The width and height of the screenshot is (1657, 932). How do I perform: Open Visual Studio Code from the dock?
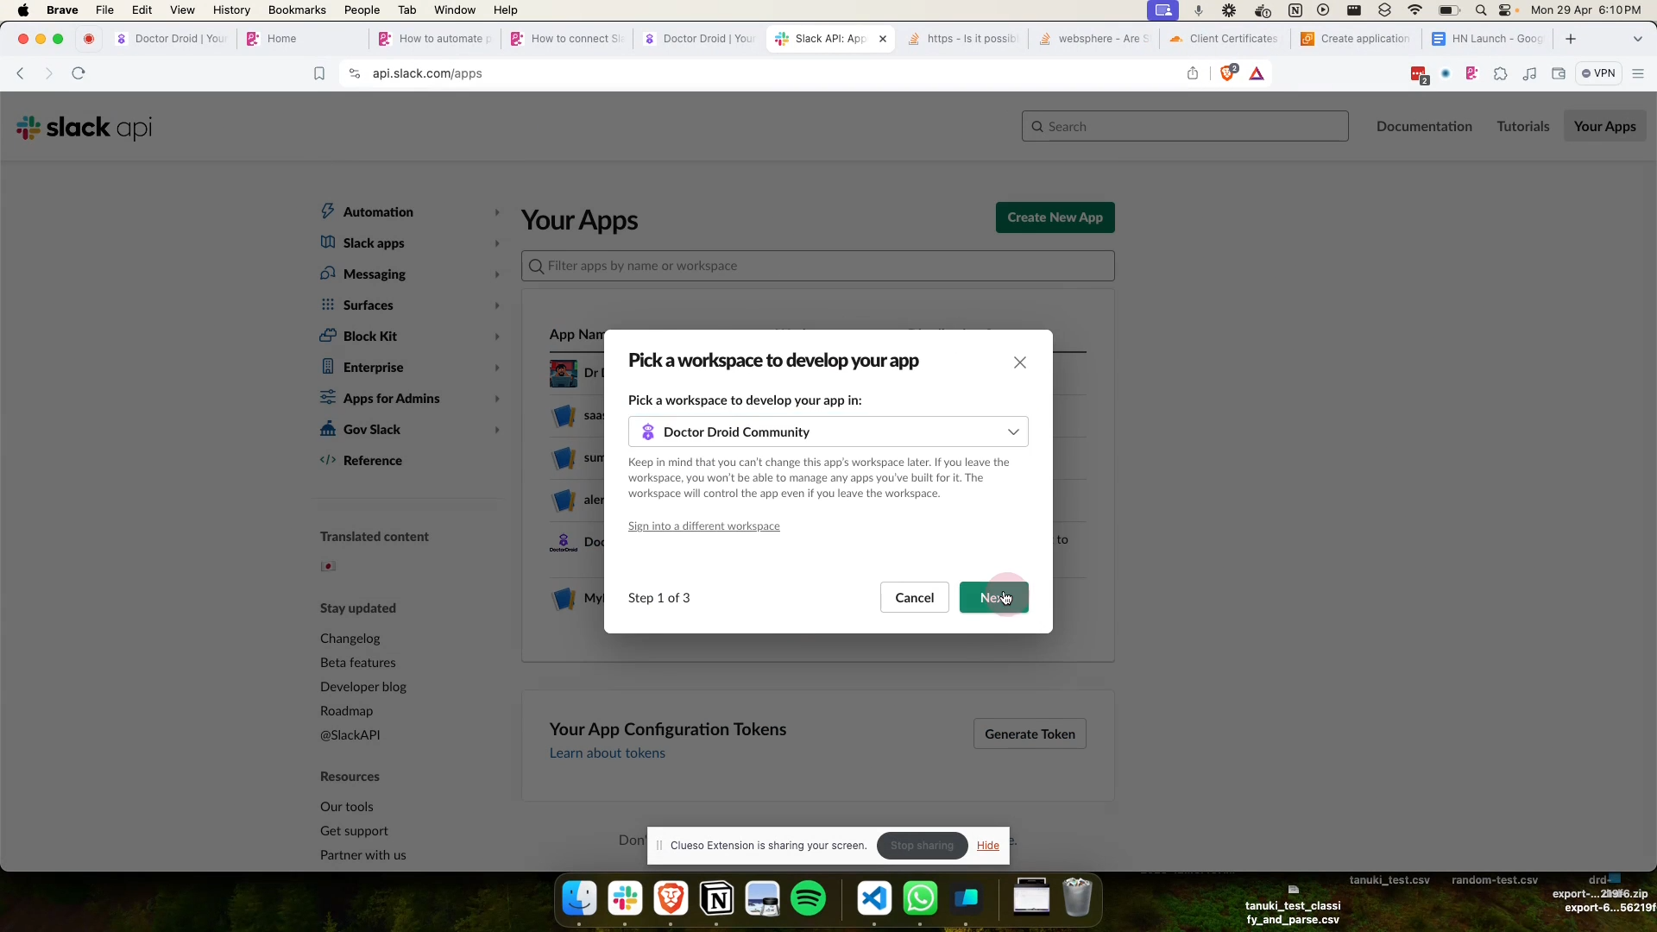(874, 898)
